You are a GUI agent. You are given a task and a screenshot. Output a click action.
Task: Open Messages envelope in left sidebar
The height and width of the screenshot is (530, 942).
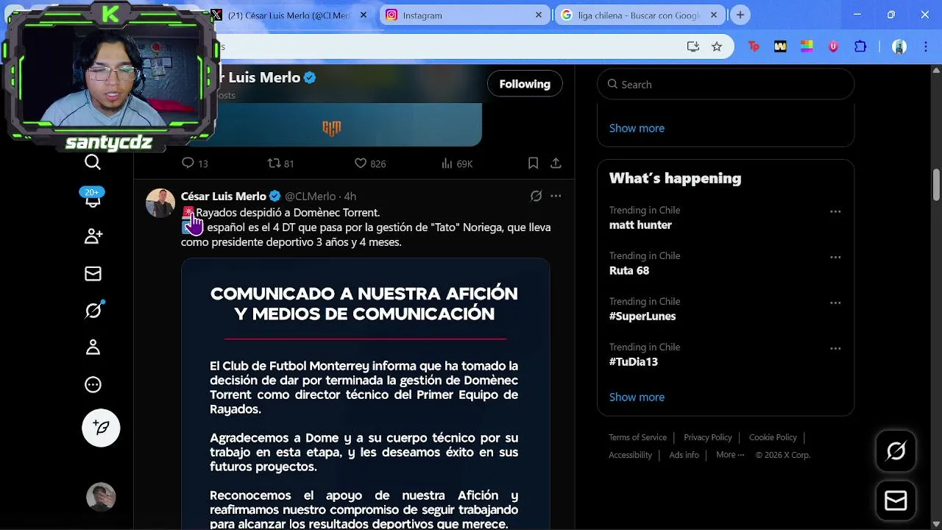93,274
